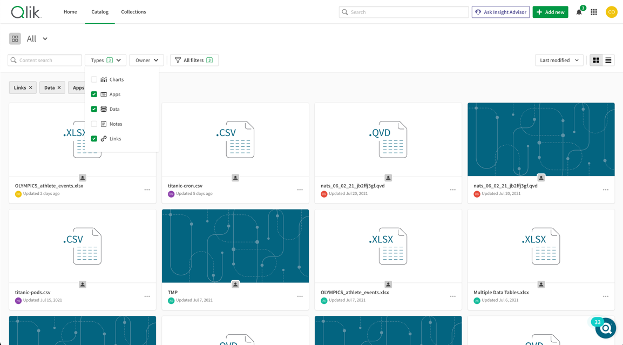Remove the Data filter chip
The height and width of the screenshot is (345, 623).
point(59,88)
